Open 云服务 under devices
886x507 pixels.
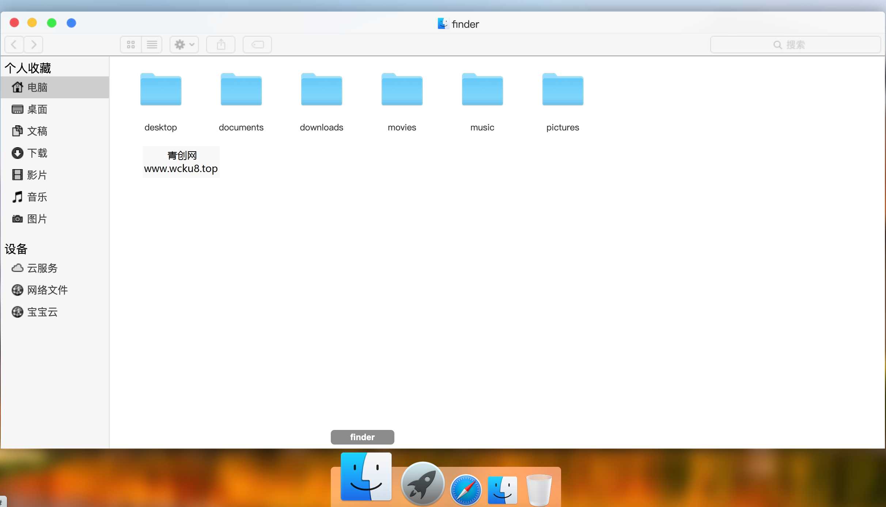42,268
